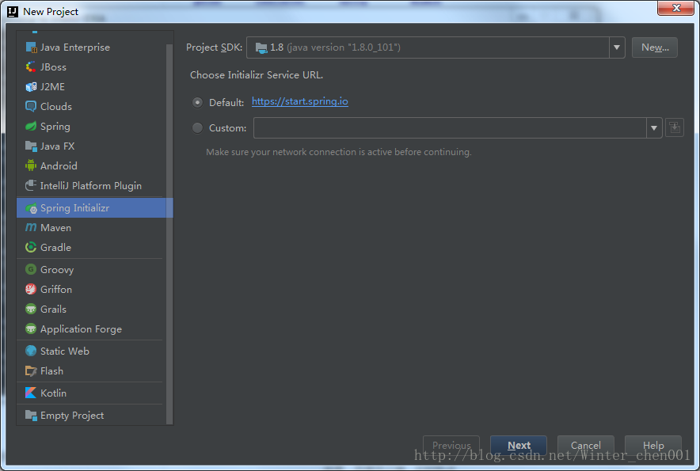700x471 pixels.
Task: Click the Kotlin K icon
Action: (x=31, y=393)
